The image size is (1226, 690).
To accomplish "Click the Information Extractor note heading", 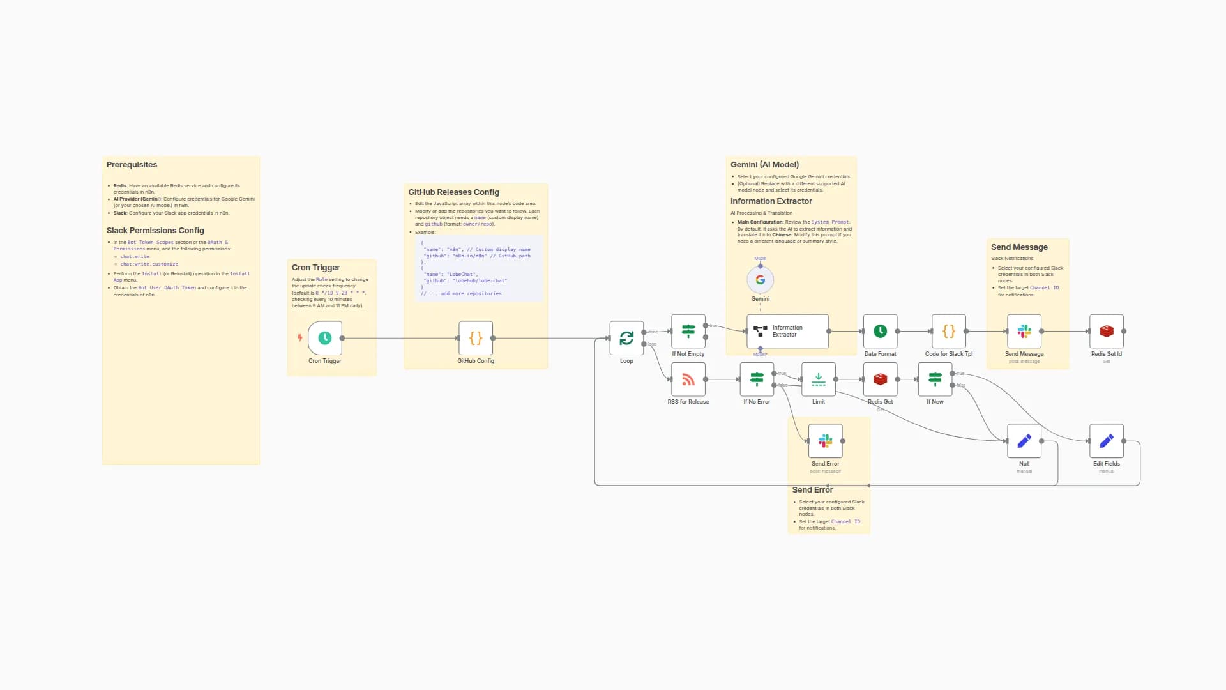I will click(771, 201).
